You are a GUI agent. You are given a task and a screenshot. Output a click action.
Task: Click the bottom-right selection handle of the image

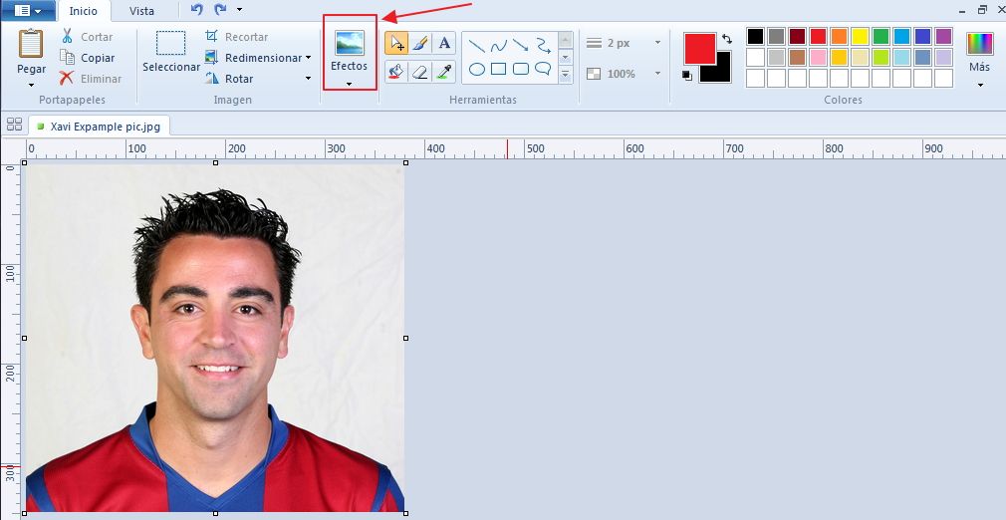(x=406, y=513)
